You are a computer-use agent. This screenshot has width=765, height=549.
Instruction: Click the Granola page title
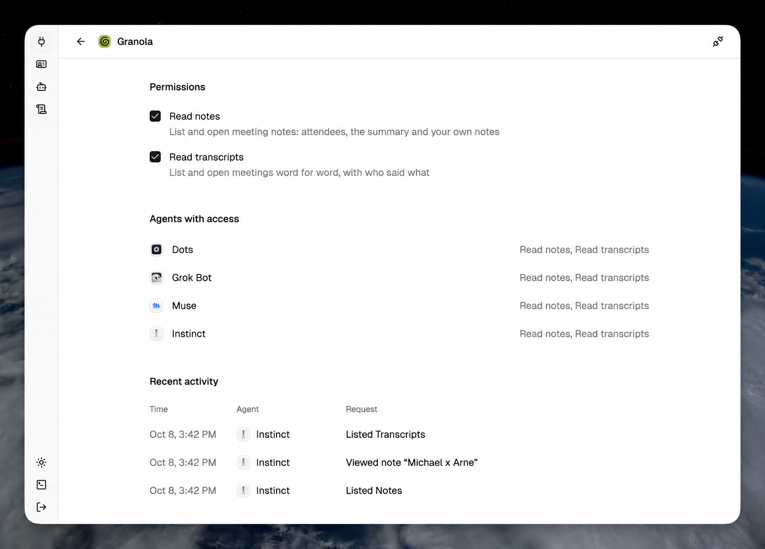[135, 41]
